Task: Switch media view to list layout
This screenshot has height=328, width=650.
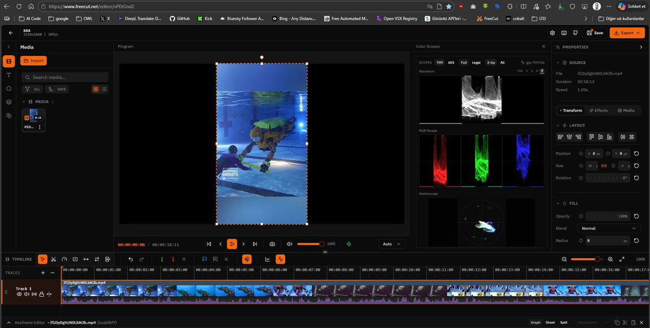Action: [104, 89]
